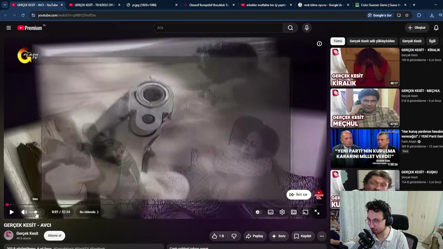Click the 0:01 / 52:34 time display
Viewport: 443px width, 249px height.
pos(61,212)
